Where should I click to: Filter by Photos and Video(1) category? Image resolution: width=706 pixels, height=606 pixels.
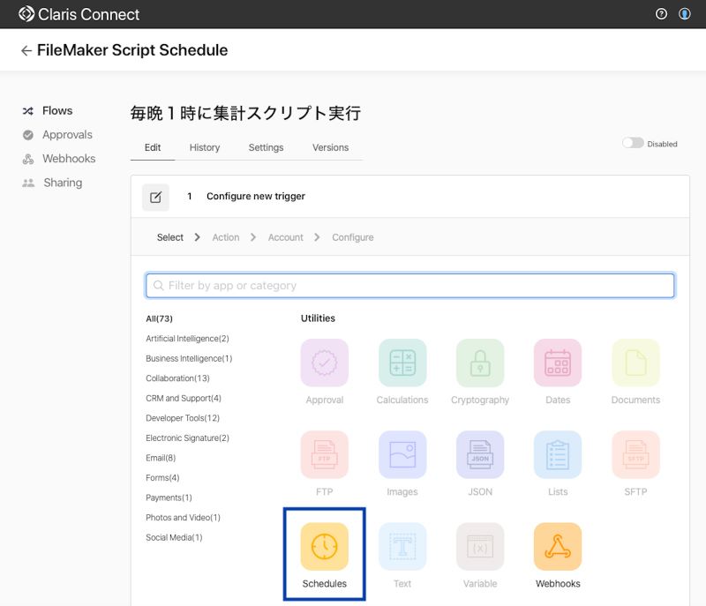(x=183, y=518)
